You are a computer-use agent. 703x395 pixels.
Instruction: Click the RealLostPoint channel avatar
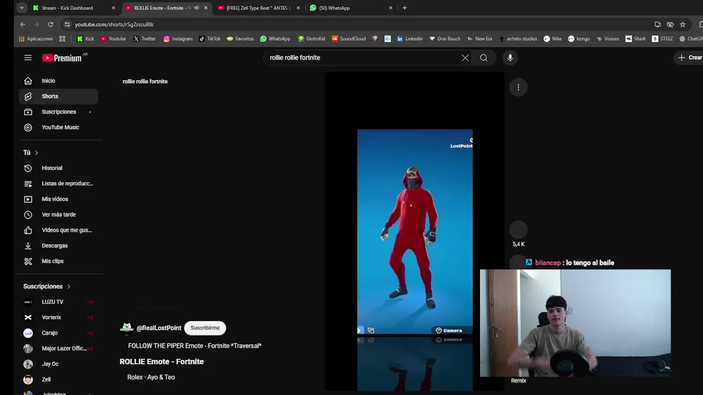127,328
